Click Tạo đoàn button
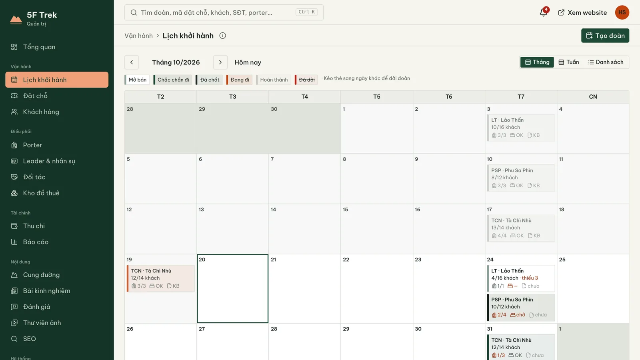This screenshot has height=360, width=640. pos(605,36)
